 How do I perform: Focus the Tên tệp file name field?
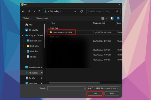(x=66, y=88)
